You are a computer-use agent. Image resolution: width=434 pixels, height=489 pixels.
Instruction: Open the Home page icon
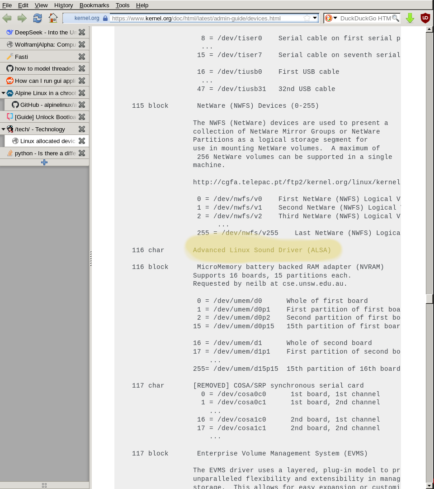point(53,18)
